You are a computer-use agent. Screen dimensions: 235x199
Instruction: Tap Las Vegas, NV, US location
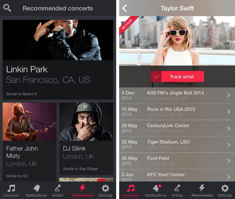pos(164,115)
